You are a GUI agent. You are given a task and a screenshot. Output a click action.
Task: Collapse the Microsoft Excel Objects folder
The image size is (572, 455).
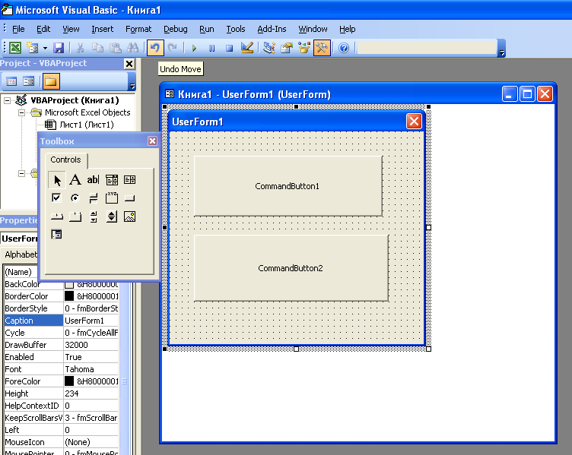(x=21, y=112)
